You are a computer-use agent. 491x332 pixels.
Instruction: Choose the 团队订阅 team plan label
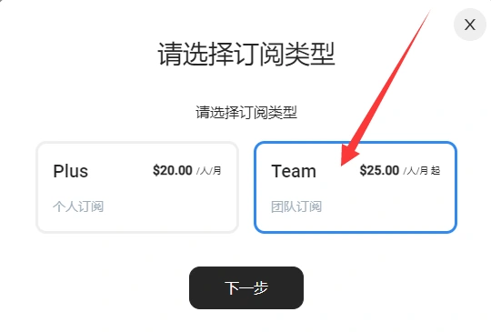(296, 206)
